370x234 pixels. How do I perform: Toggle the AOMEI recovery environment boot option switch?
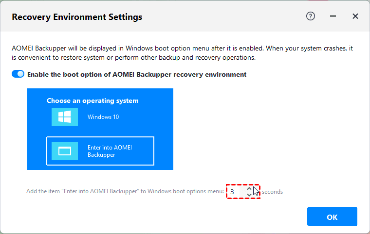click(18, 74)
